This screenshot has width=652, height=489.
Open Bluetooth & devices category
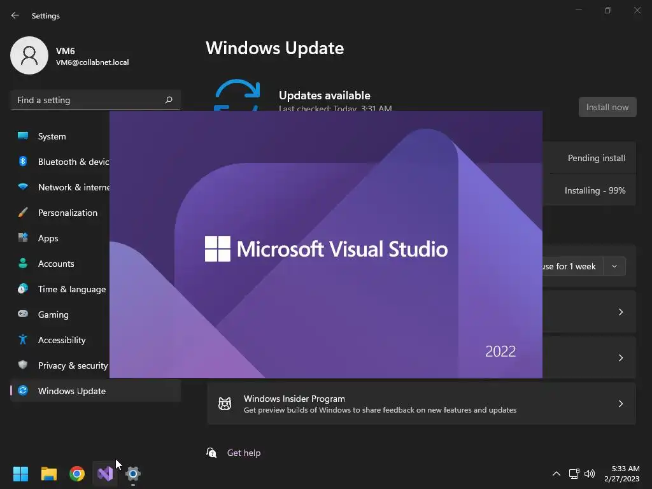60,162
